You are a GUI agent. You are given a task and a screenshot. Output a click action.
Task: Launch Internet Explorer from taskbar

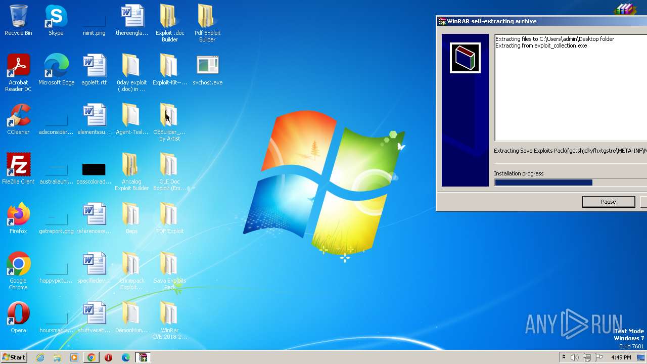click(40, 357)
